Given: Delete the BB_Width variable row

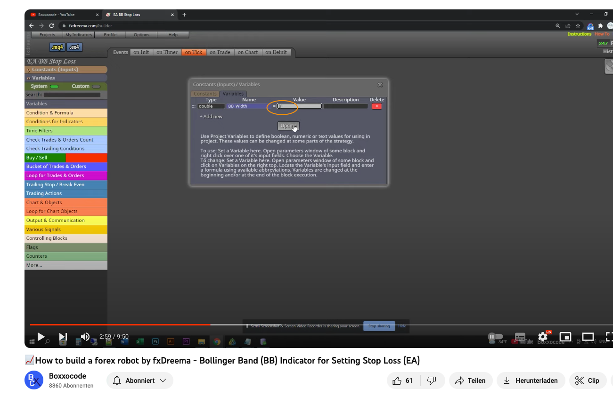Looking at the screenshot, I should tap(377, 106).
